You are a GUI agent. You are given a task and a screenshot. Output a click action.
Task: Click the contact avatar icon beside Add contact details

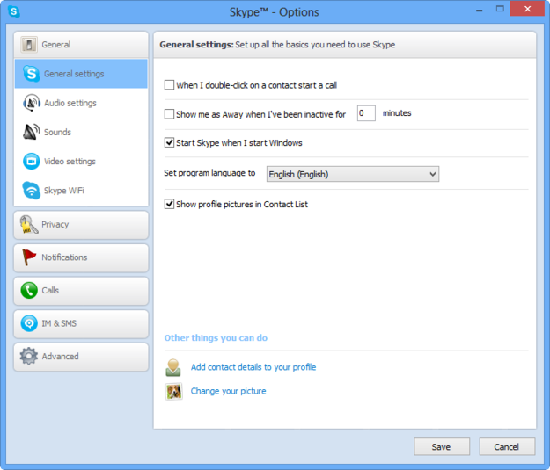pos(173,367)
